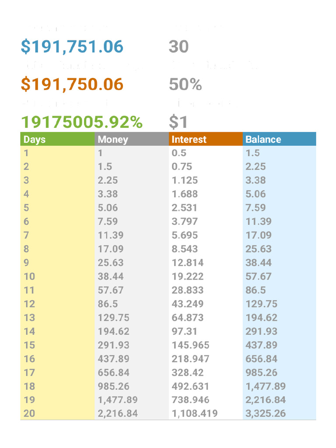Select the Money column header

[x=113, y=140]
